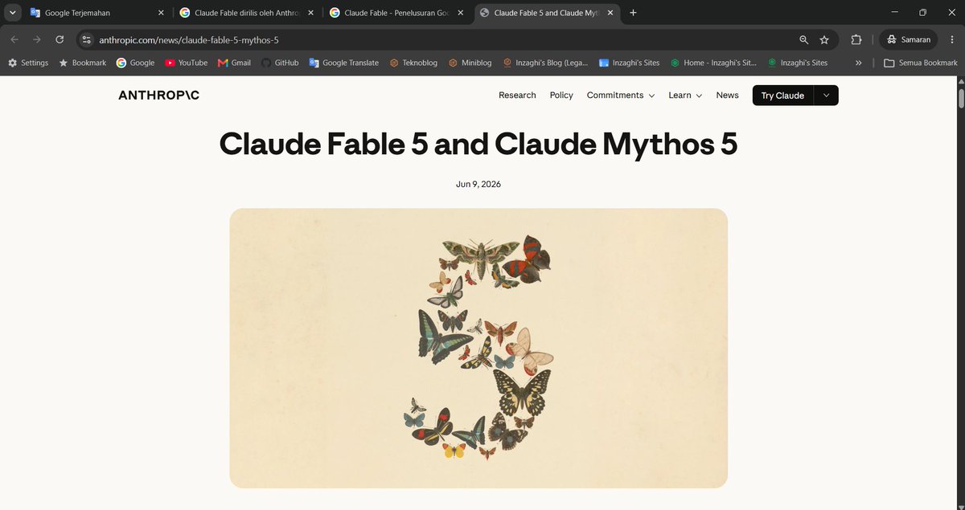The width and height of the screenshot is (965, 510).
Task: Open the Extensions puzzle icon
Action: tap(856, 39)
